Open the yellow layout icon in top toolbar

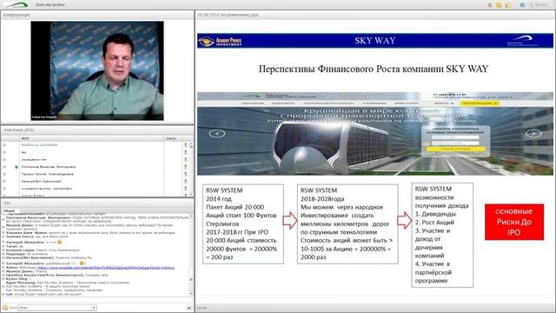pos(499,5)
